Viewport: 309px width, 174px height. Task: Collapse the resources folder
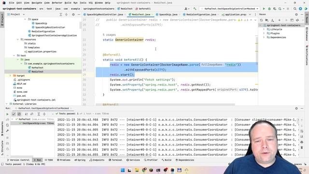pos(17,40)
